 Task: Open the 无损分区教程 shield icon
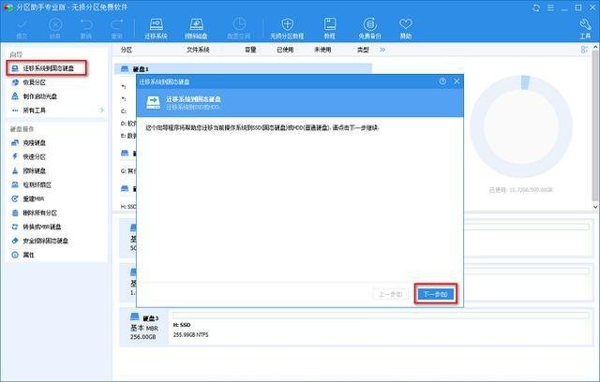pyautogui.click(x=287, y=29)
